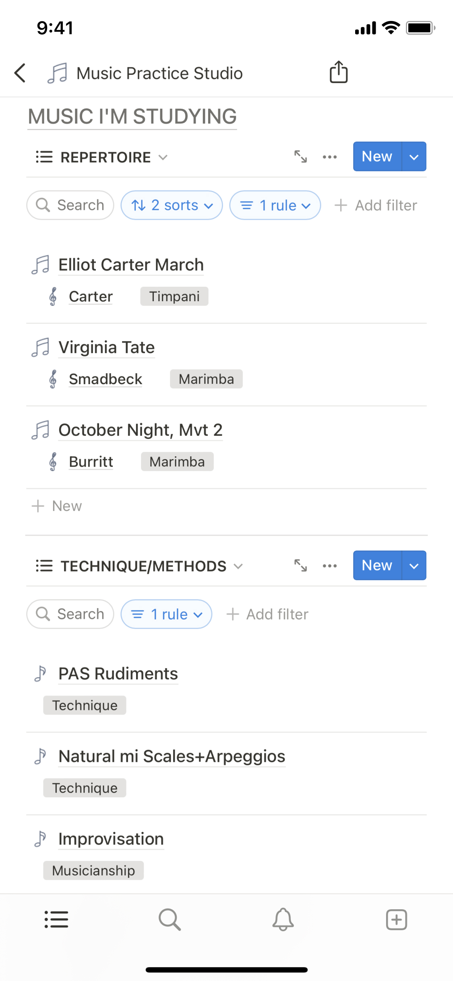Expand the 2 sorts dropdown

[x=172, y=205]
